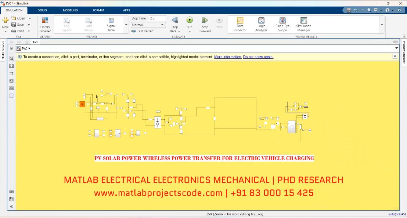This screenshot has width=407, height=218.
Task: Switch to the Modeling tab
Action: (x=70, y=10)
